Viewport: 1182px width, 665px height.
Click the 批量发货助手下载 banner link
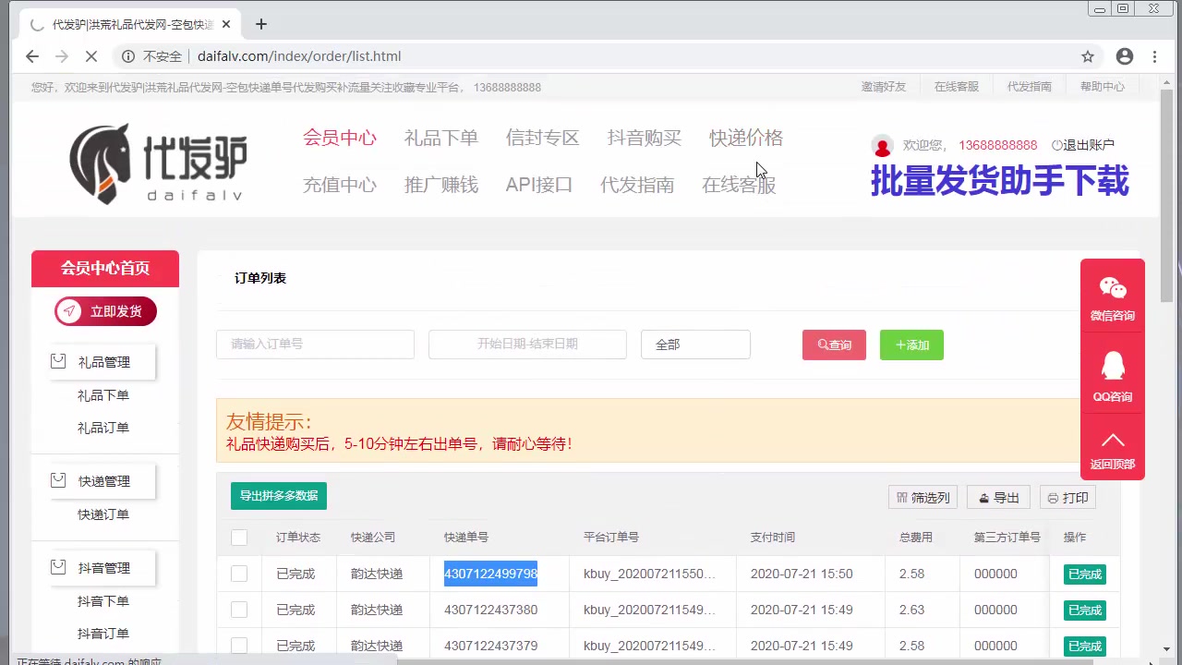click(999, 181)
